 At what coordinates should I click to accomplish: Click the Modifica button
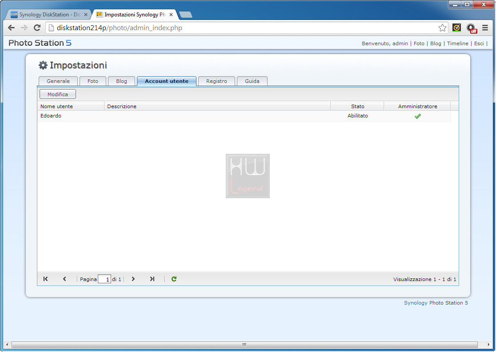click(58, 94)
